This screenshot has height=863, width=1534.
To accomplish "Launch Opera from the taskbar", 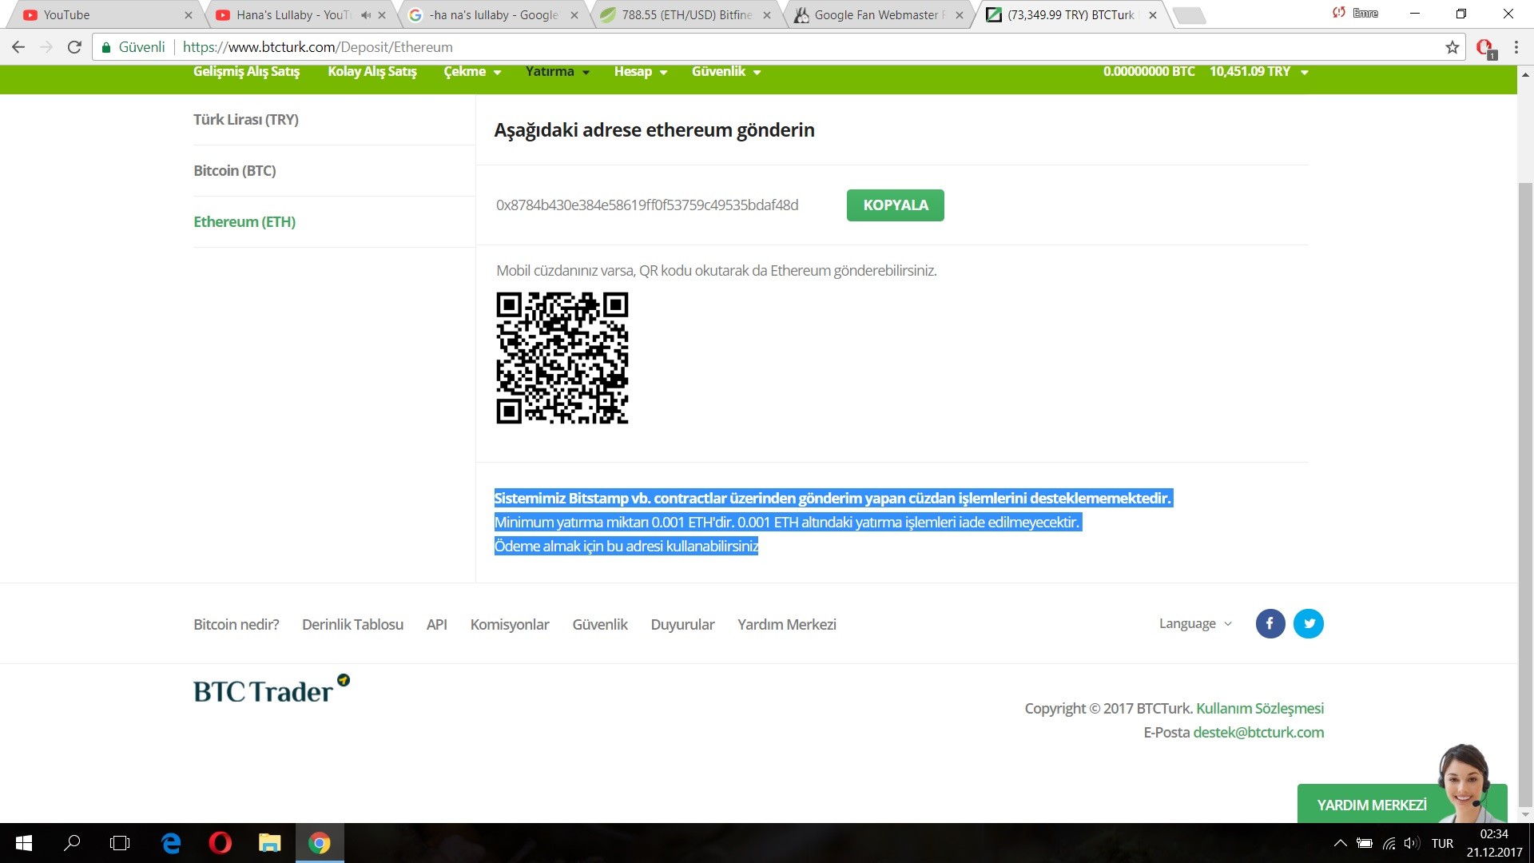I will 221,843.
